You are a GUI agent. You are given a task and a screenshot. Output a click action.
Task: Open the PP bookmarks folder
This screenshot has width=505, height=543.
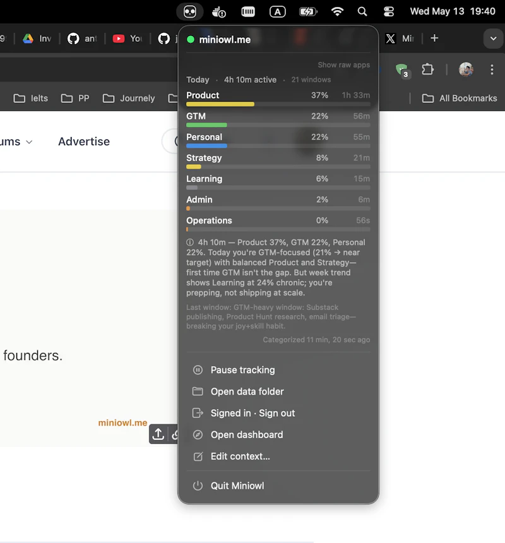(x=74, y=98)
